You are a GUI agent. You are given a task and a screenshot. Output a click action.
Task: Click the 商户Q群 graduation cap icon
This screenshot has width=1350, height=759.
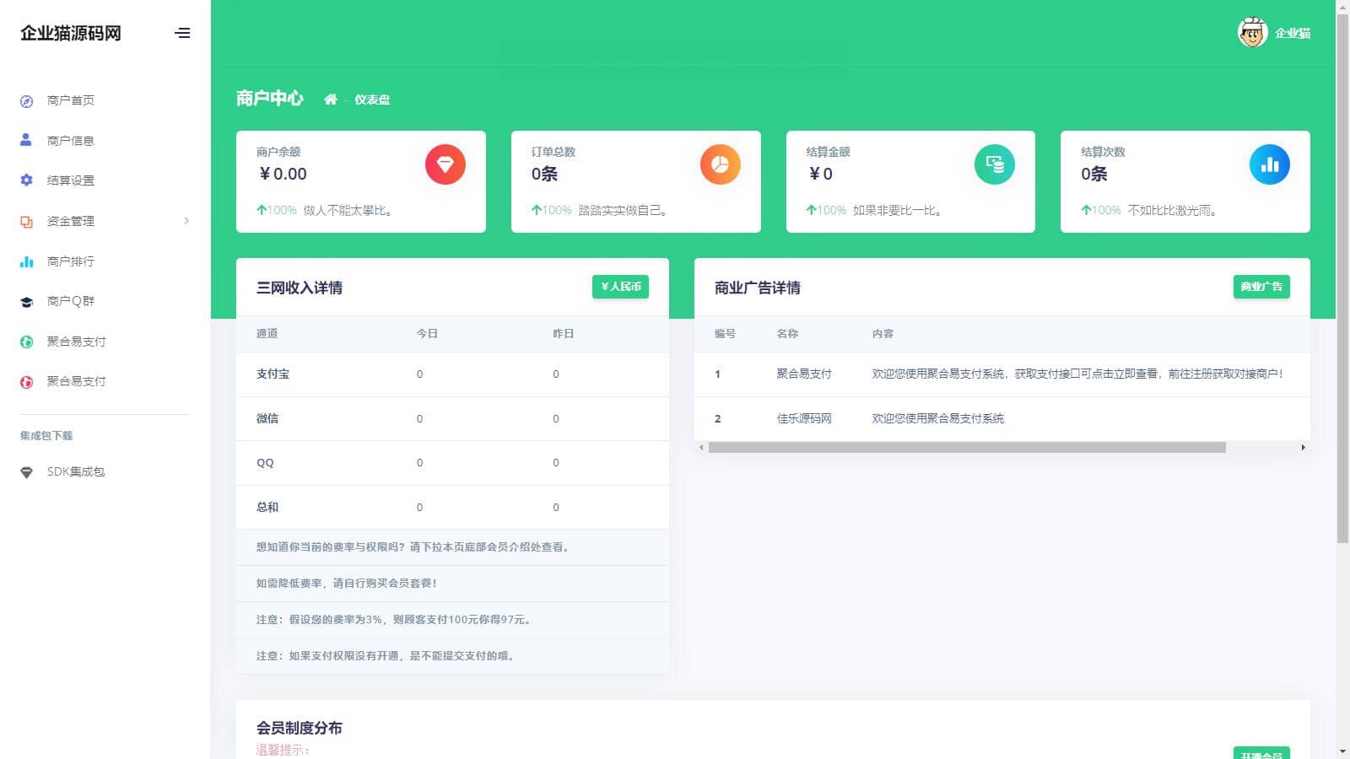click(26, 302)
